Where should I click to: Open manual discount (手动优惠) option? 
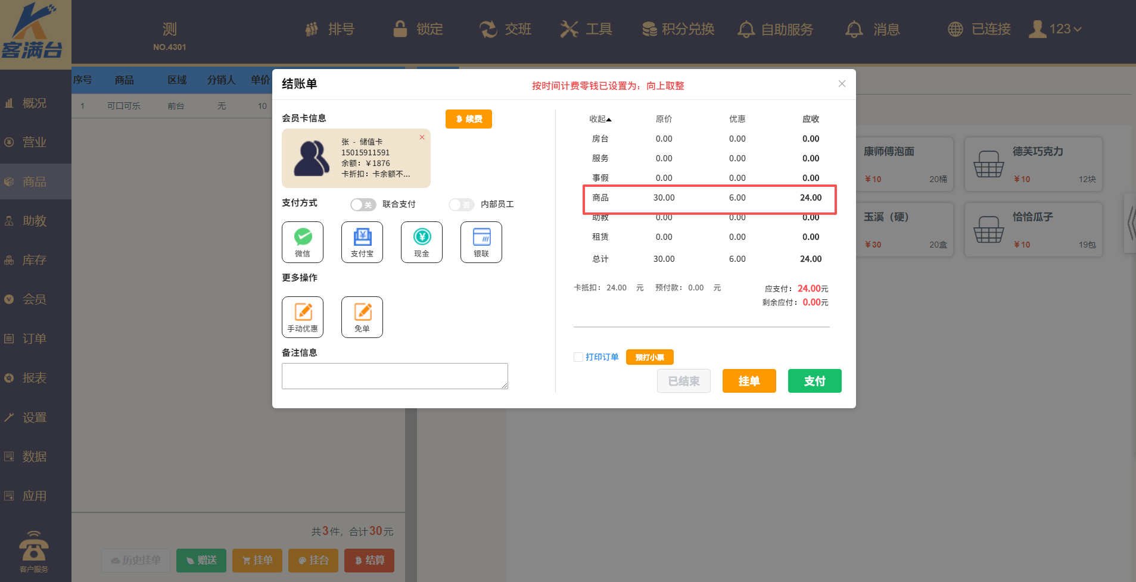coord(303,317)
